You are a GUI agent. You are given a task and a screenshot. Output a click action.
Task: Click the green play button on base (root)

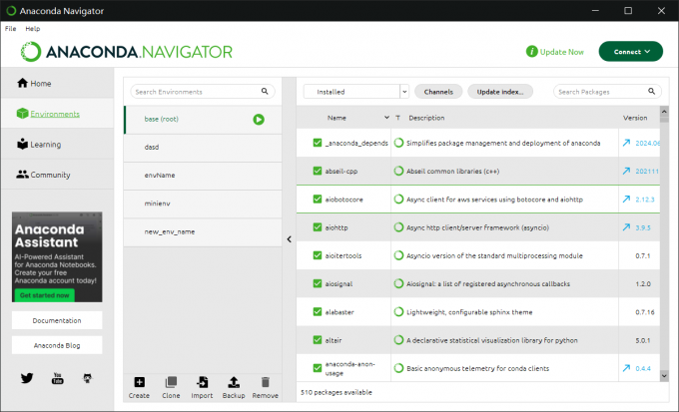tap(259, 120)
